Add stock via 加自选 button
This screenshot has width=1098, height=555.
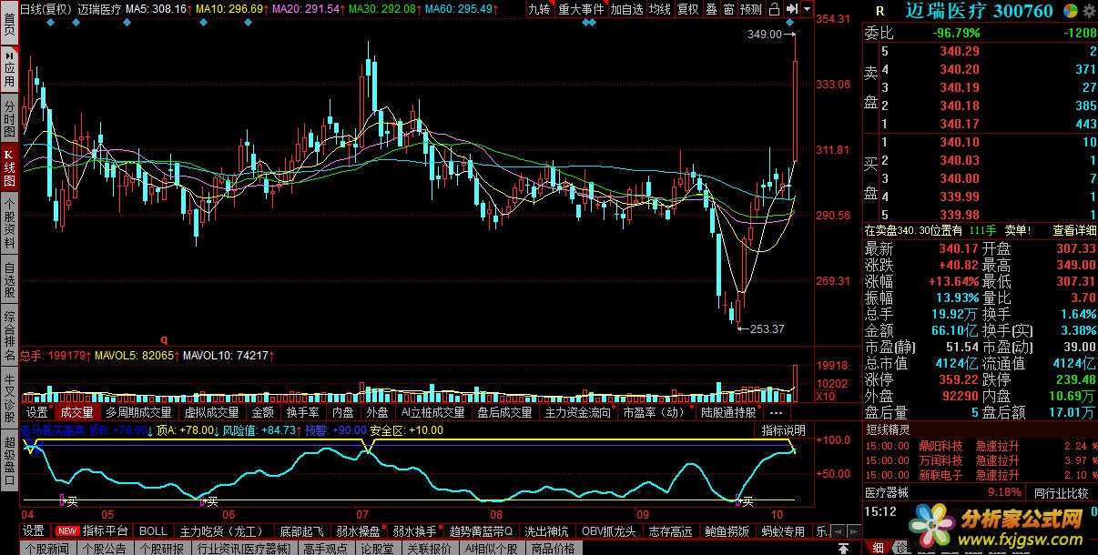[626, 9]
